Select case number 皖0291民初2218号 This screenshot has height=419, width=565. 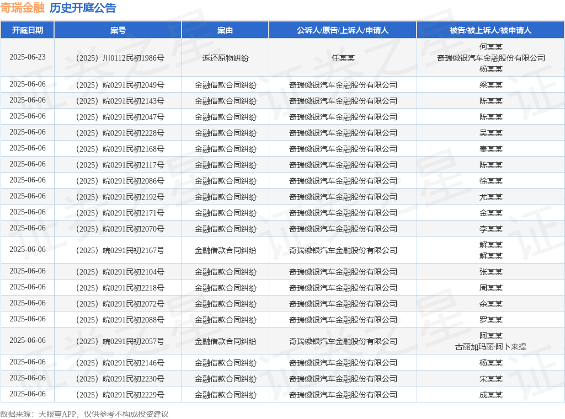pyautogui.click(x=120, y=288)
